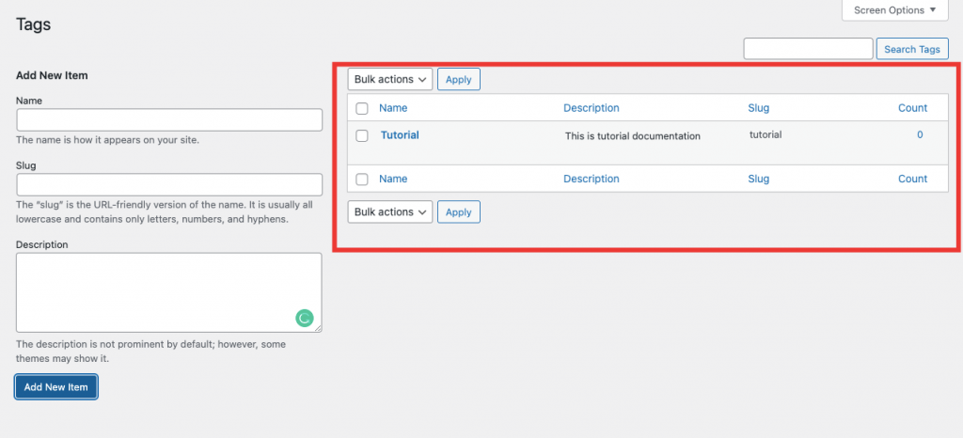
Task: Click the green Grammarly icon in Description box
Action: [304, 318]
